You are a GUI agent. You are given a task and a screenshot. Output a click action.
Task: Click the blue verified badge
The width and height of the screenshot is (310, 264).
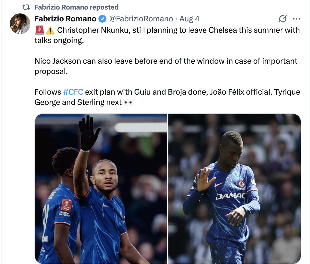(102, 19)
